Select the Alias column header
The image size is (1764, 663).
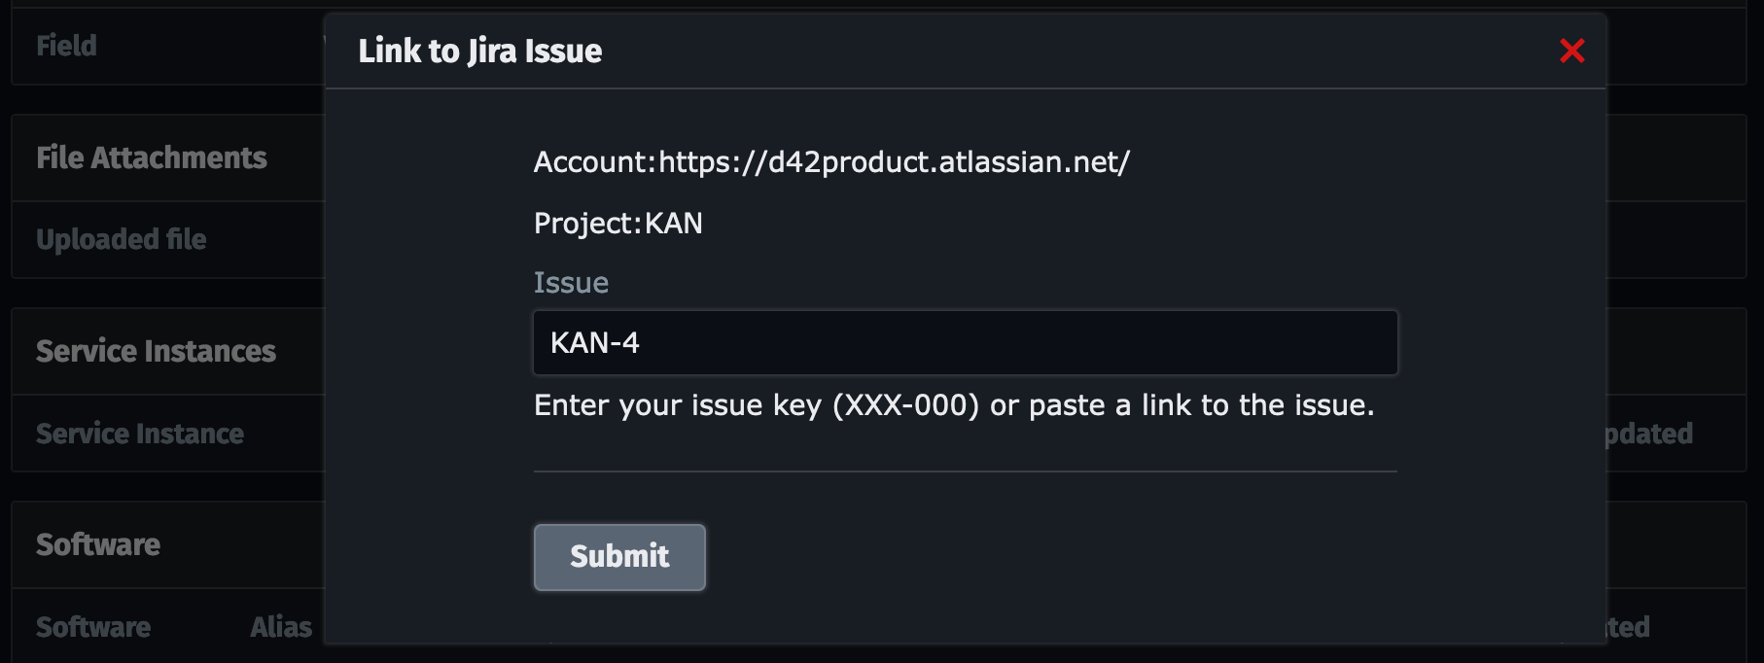[281, 627]
